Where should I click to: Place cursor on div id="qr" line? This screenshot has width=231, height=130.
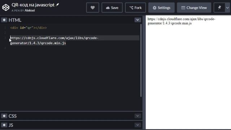click(x=29, y=28)
